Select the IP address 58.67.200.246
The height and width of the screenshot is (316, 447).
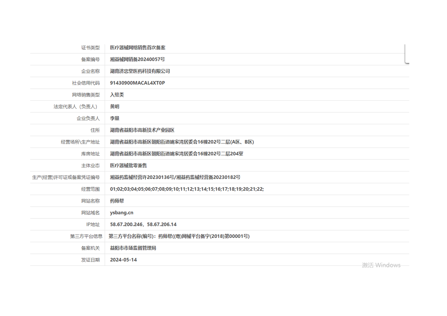point(126,224)
